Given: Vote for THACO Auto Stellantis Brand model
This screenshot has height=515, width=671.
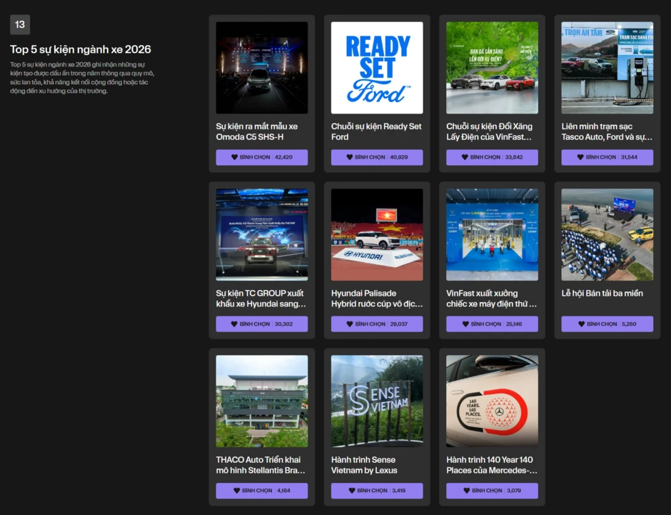Looking at the screenshot, I should (262, 491).
